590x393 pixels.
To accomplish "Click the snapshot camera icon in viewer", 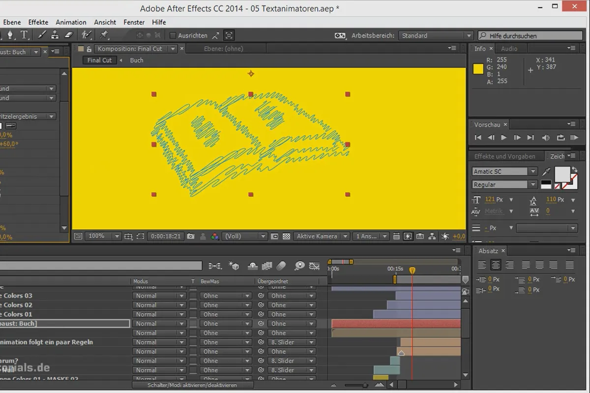I will (190, 236).
